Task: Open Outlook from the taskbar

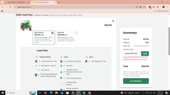Action: pyautogui.click(x=62, y=93)
